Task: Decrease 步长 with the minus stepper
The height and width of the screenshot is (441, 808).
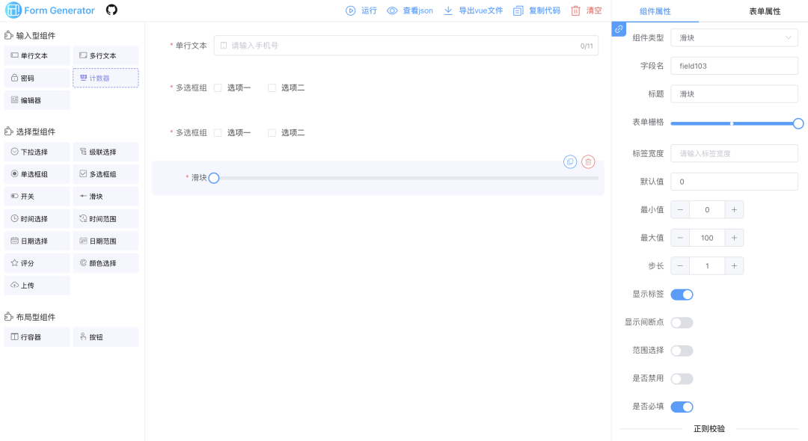Action: (680, 265)
